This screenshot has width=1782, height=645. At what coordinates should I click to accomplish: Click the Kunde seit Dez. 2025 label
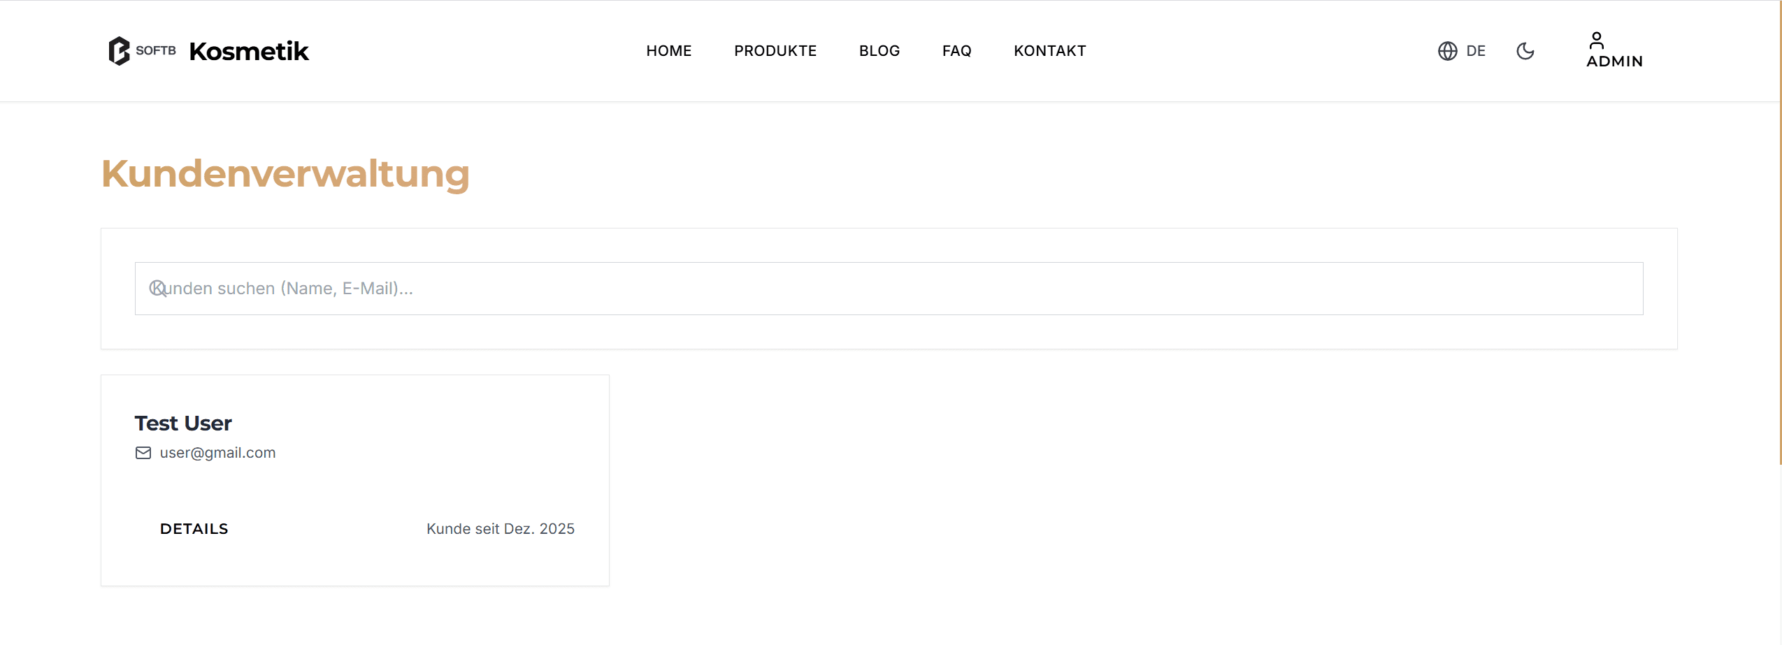coord(500,529)
